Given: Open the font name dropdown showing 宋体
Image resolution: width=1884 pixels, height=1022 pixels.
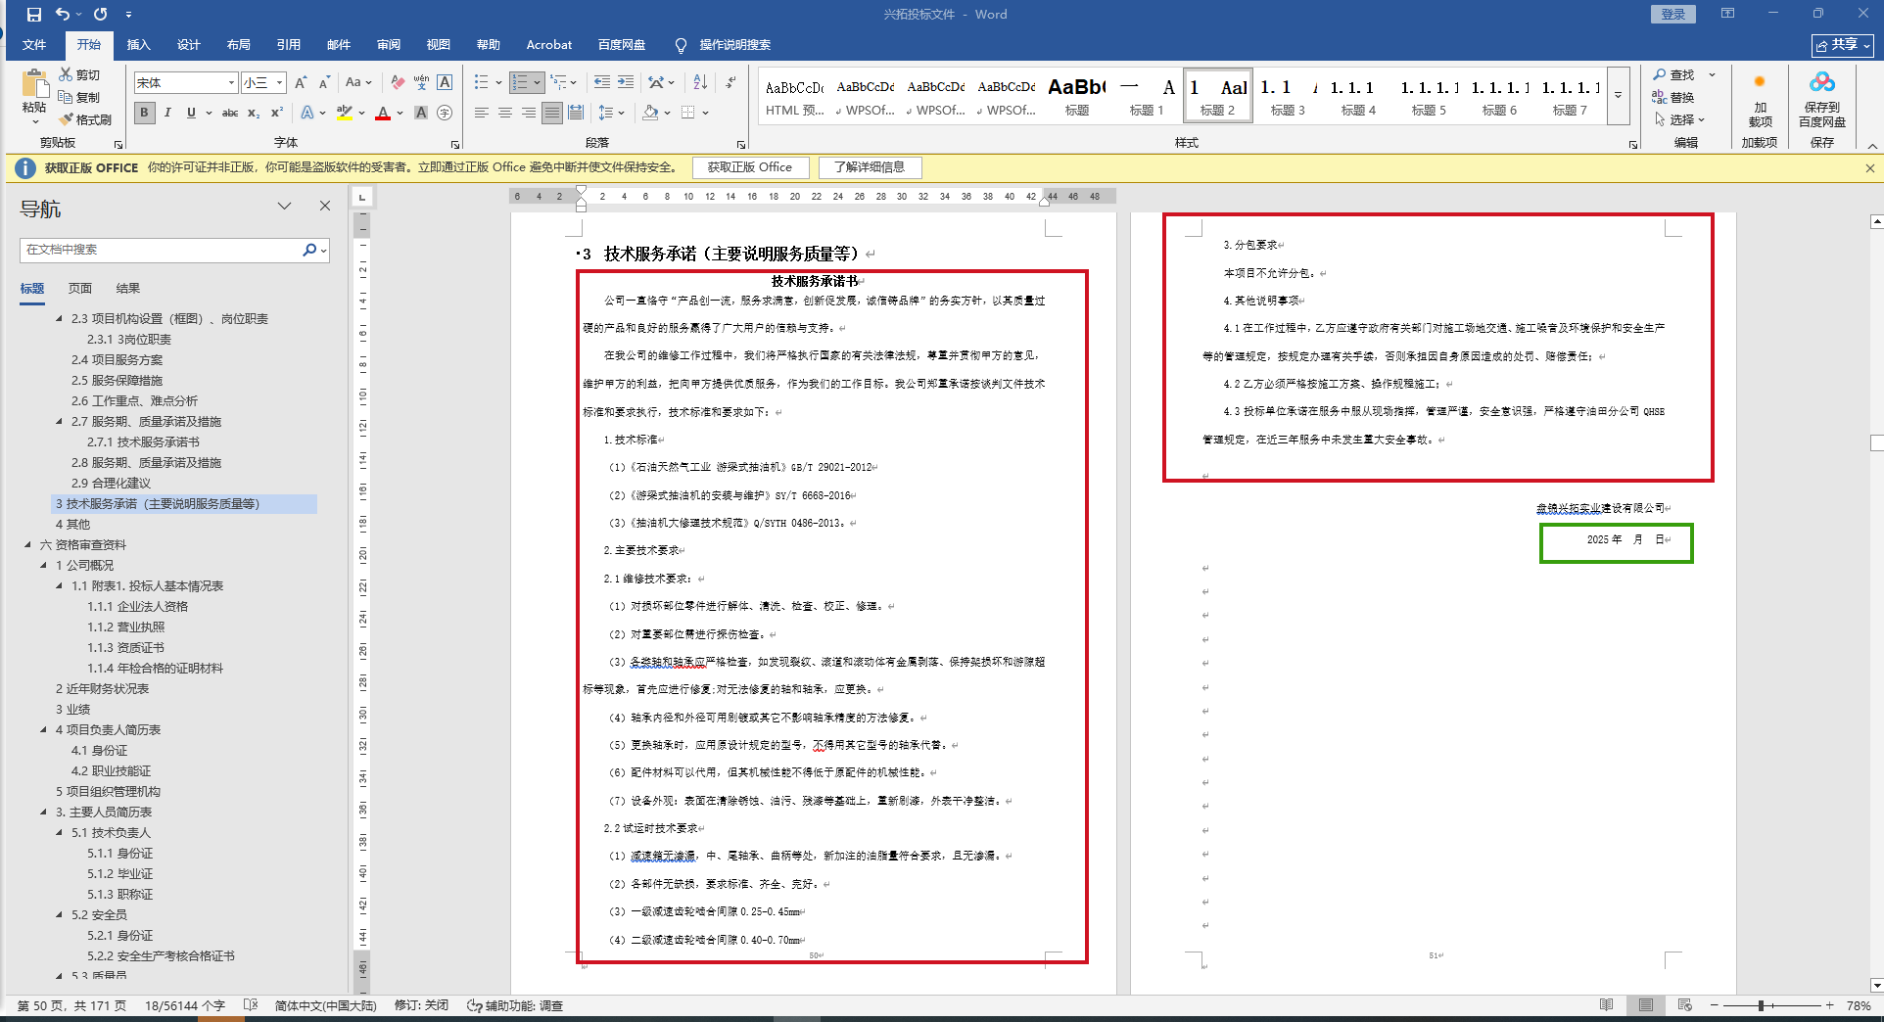Looking at the screenshot, I should [x=231, y=83].
